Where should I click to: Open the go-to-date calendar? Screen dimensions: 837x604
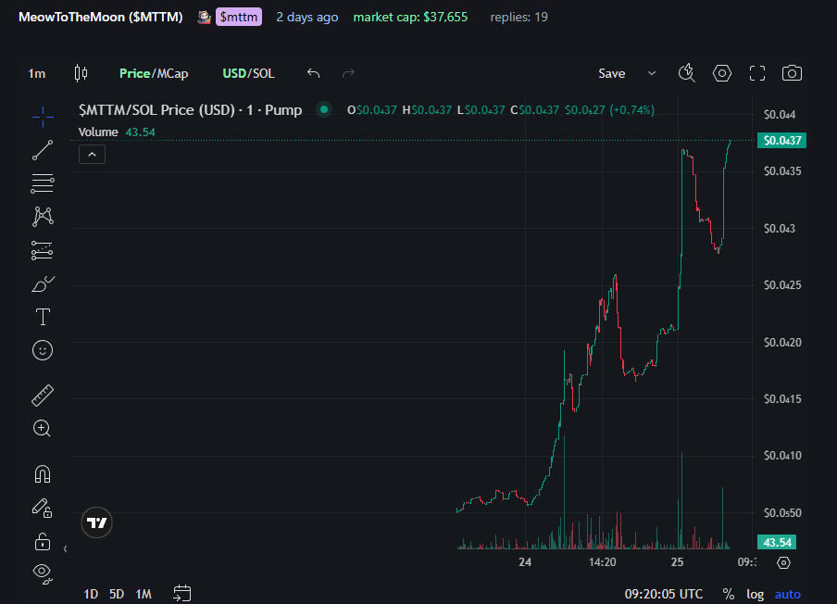(x=182, y=593)
